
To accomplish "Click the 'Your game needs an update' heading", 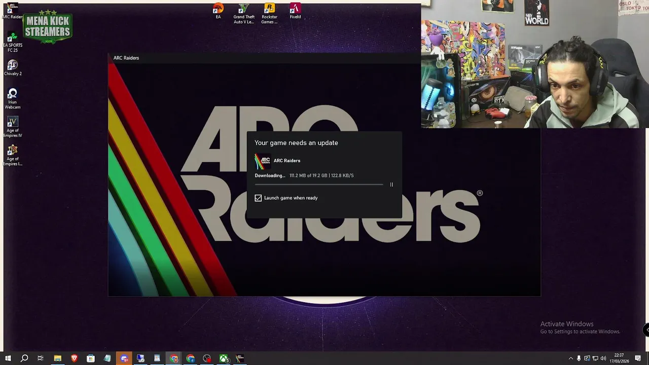I will (x=296, y=143).
